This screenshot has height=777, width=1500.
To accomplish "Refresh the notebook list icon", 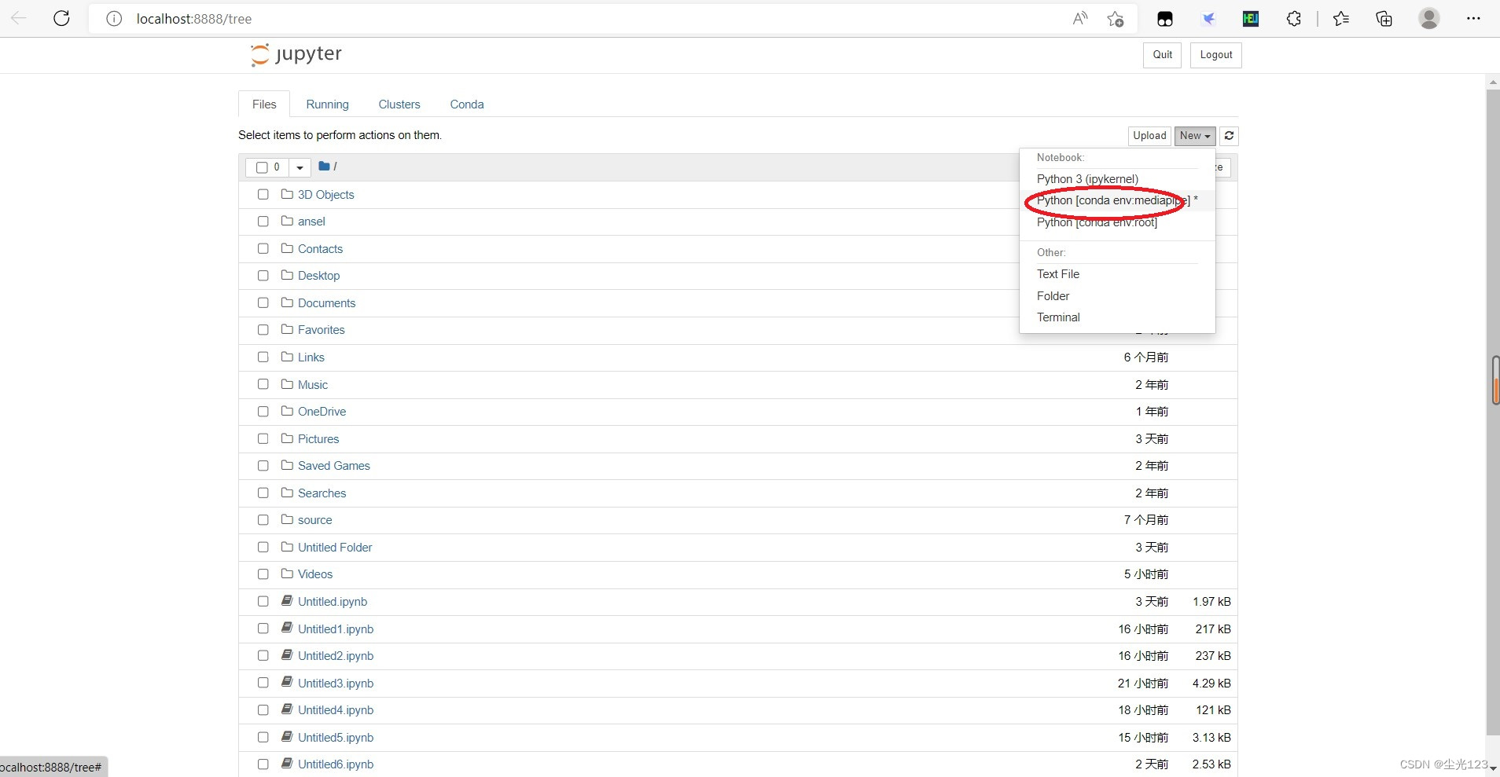I will pos(1229,136).
